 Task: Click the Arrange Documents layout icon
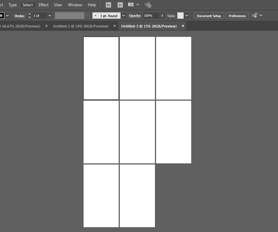pyautogui.click(x=131, y=5)
